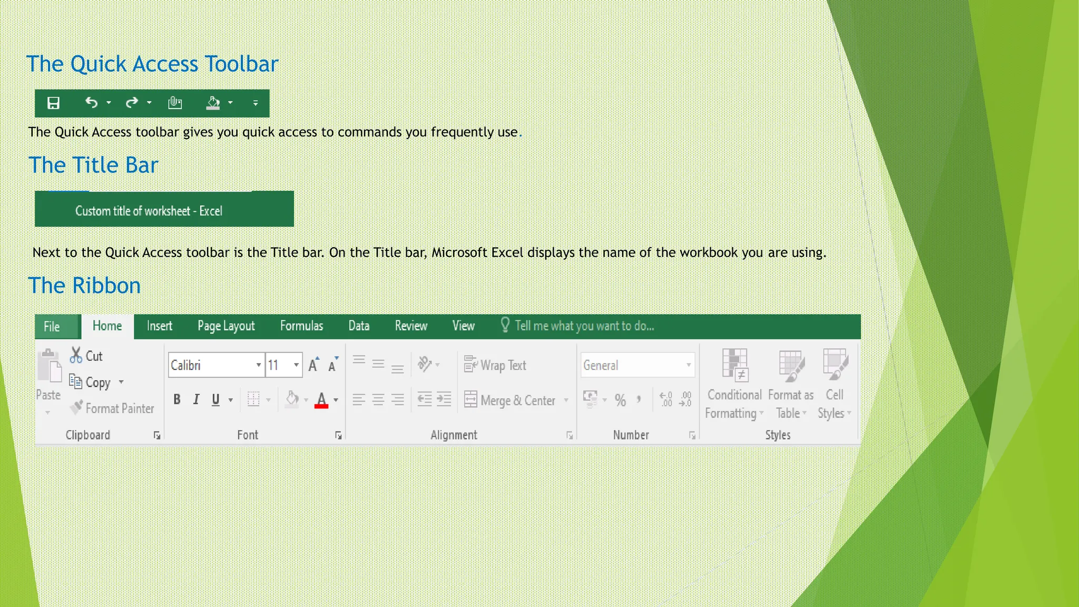Screen dimensions: 1079x607
Task: Open the Font Color dropdown arrow
Action: 336,400
